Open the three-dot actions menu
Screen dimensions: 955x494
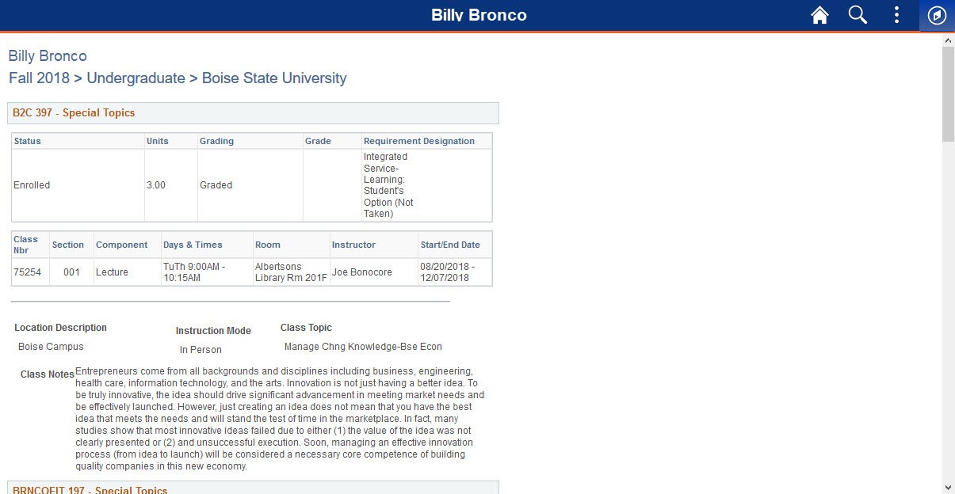coord(896,15)
